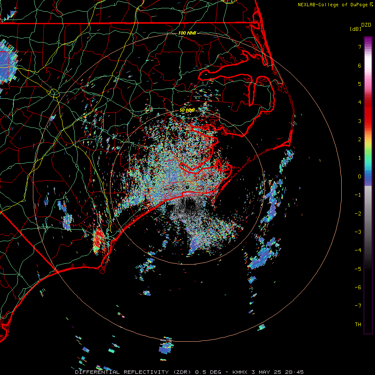Click the 2 value on the scale
Viewport: 375px width, 375px height.
point(360,140)
